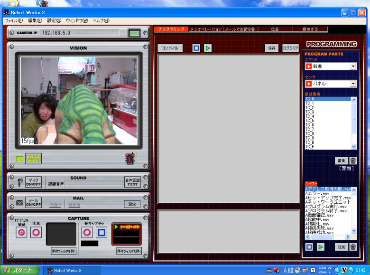Click the ログクリア button
This screenshot has height=275, width=370.
[290, 48]
